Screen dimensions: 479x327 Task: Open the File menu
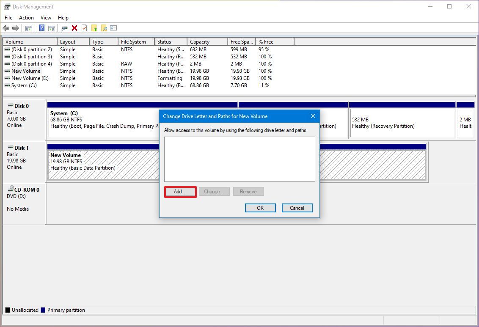pyautogui.click(x=8, y=18)
